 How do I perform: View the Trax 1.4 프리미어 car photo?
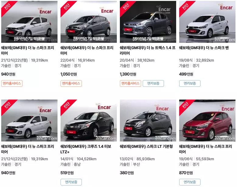click(x=148, y=22)
